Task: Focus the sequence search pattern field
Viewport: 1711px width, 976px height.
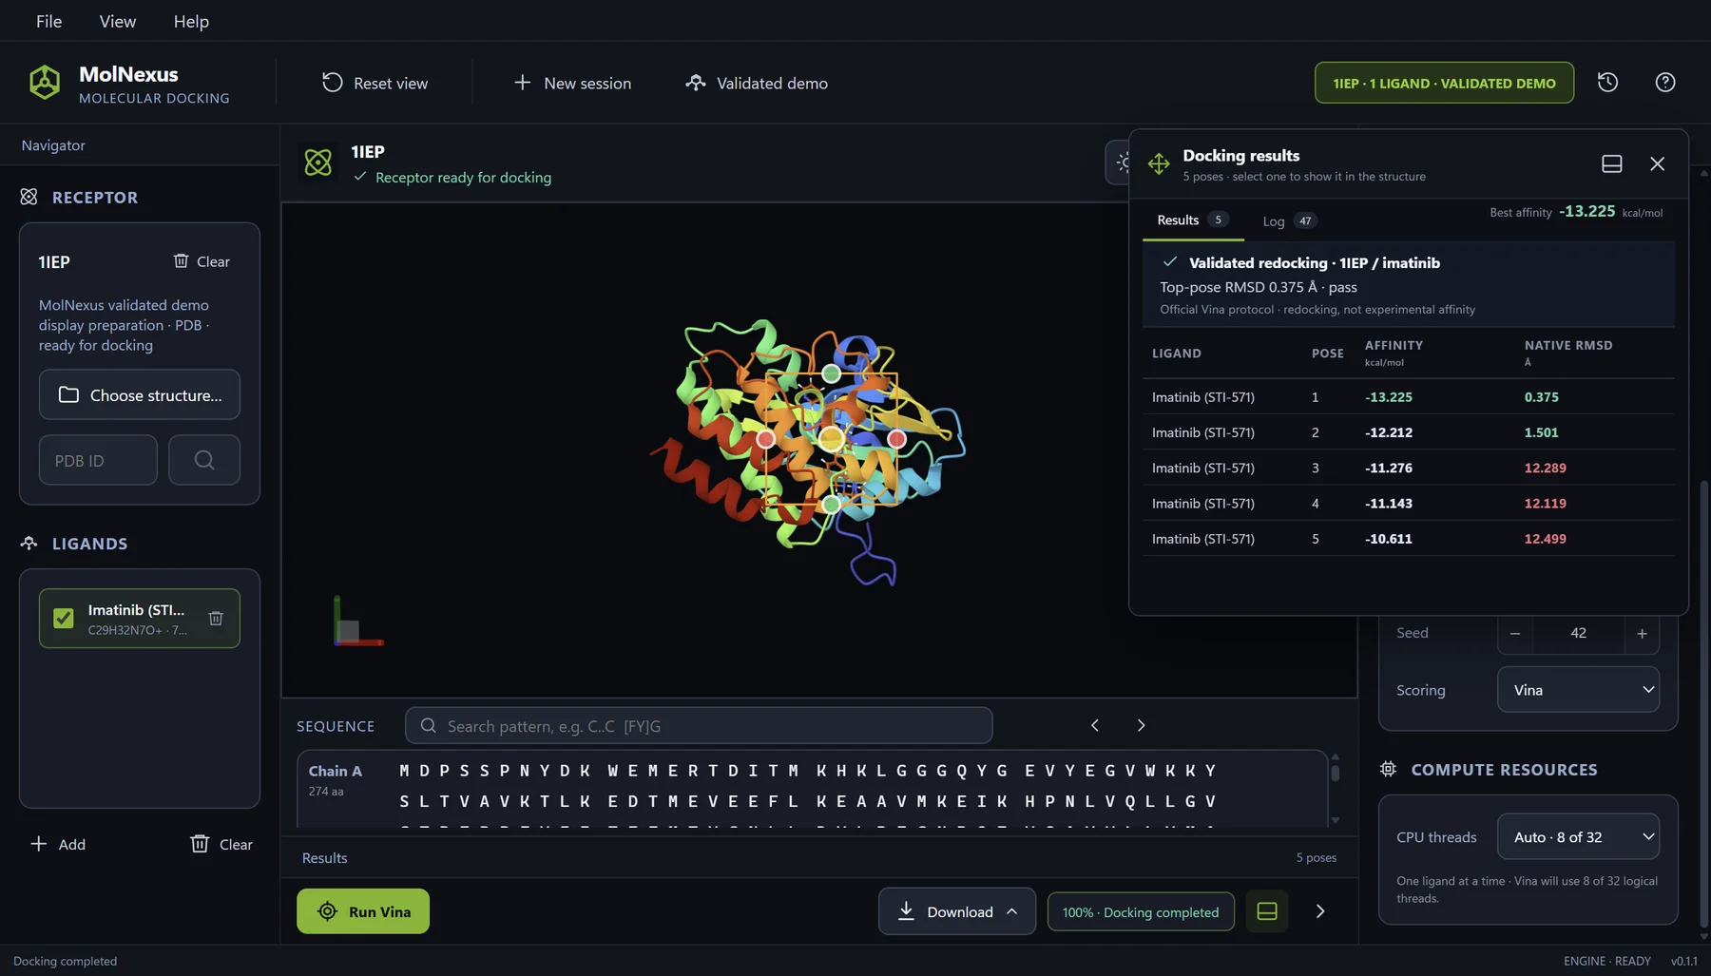Action: click(x=699, y=726)
